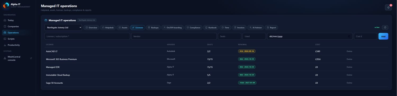397x96 pixels.
Task: Open the Assets tab
Action: tap(123, 27)
